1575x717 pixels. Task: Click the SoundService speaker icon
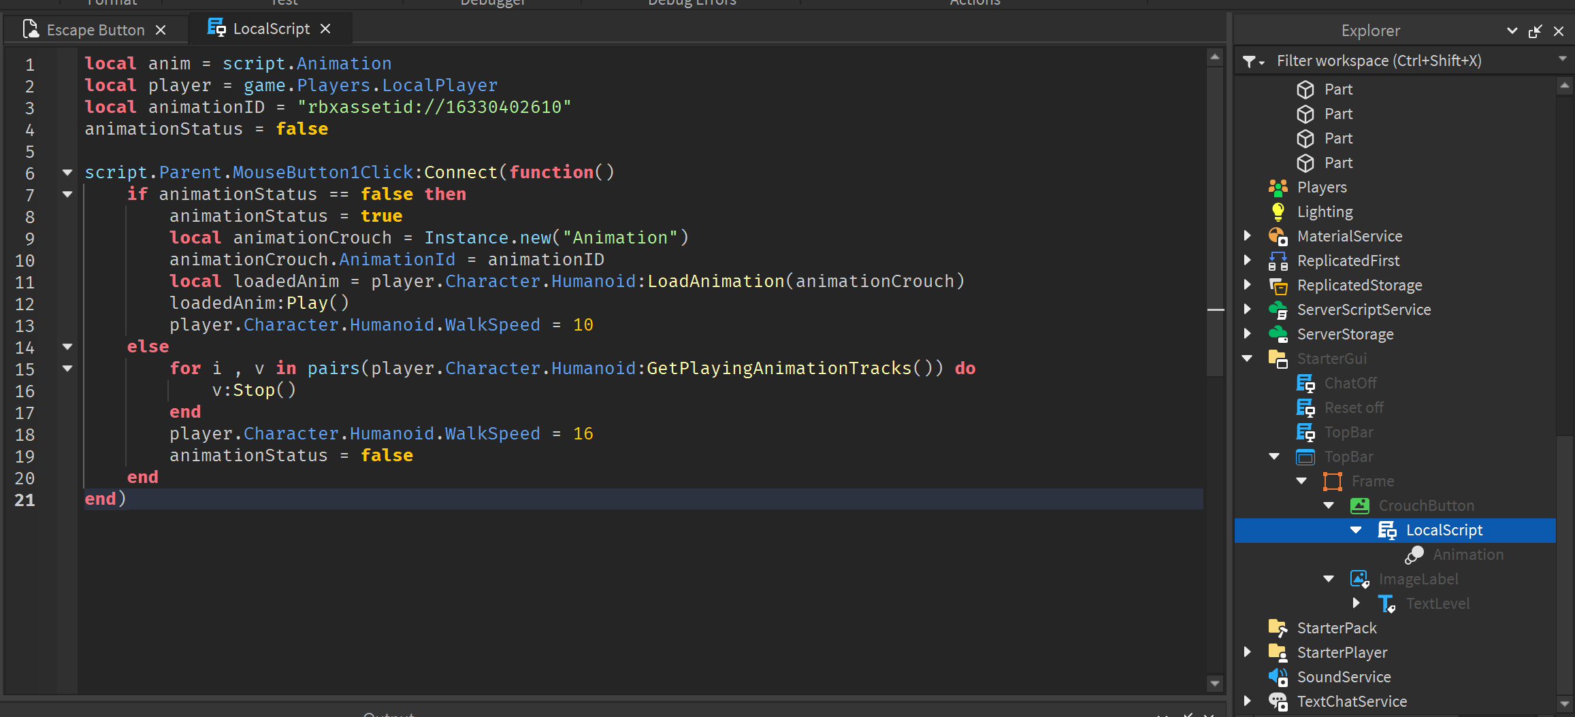point(1278,677)
